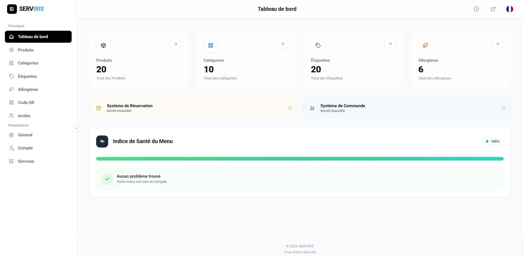Screen dimensions: 523x256
Task: Open the Catégories card arrow icon
Action: (283, 44)
